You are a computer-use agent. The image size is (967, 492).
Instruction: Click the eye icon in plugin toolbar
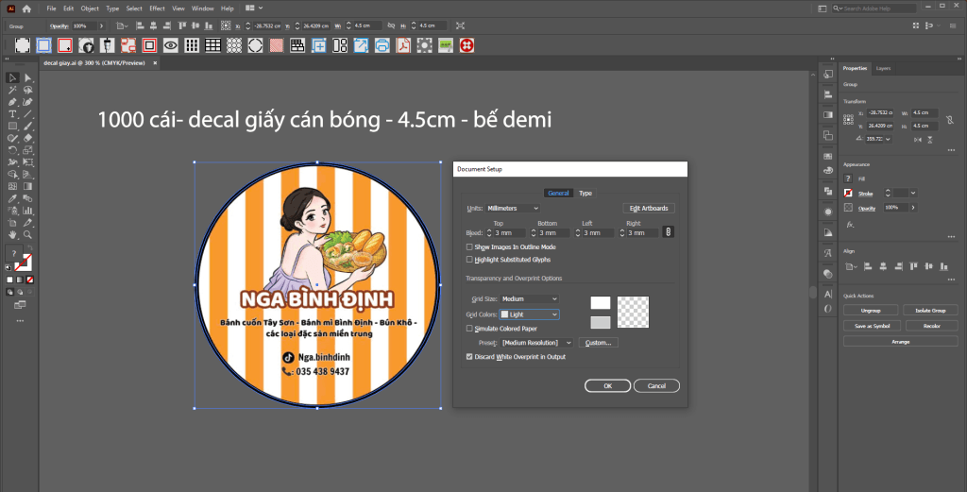click(x=171, y=45)
